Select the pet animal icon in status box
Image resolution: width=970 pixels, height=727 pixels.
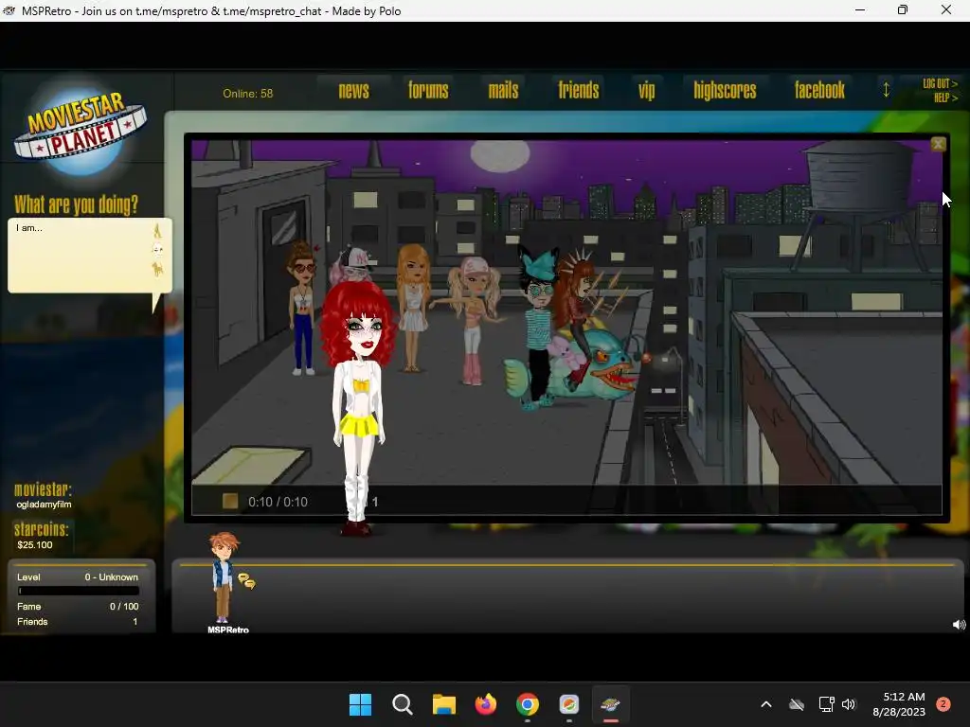(157, 269)
